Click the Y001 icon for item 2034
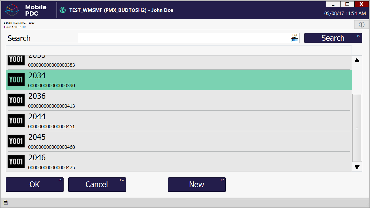The width and height of the screenshot is (370, 208). point(16,80)
